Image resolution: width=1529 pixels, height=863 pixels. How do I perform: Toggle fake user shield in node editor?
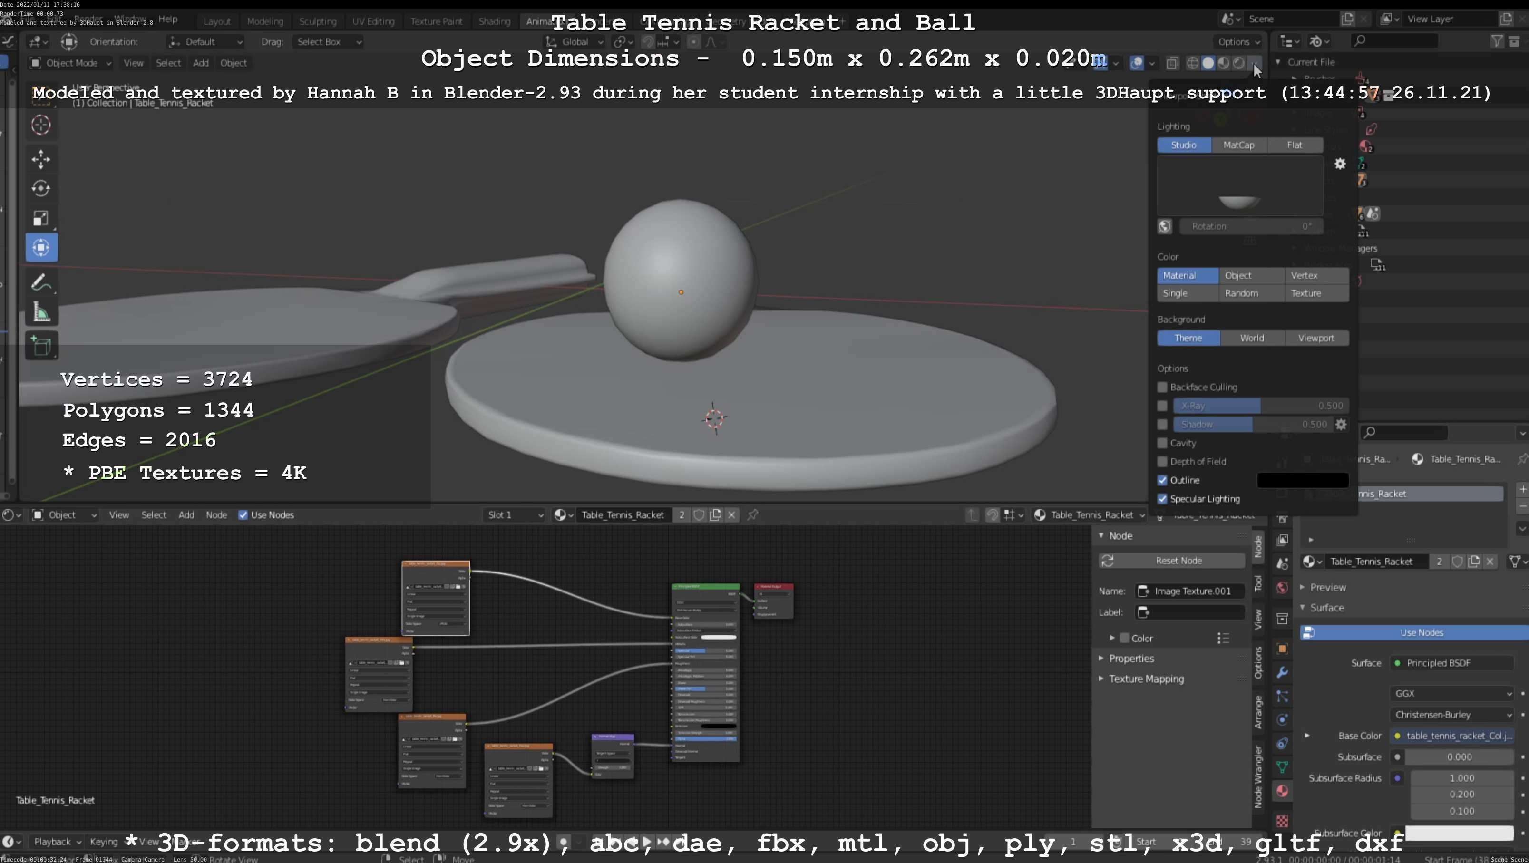point(699,514)
